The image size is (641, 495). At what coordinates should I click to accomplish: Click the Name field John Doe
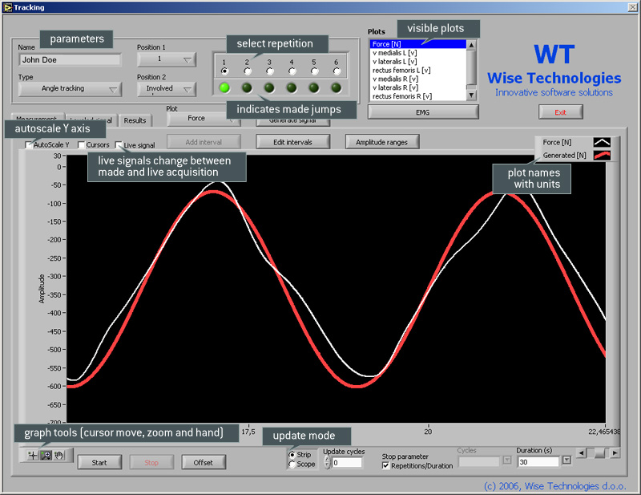pos(70,60)
